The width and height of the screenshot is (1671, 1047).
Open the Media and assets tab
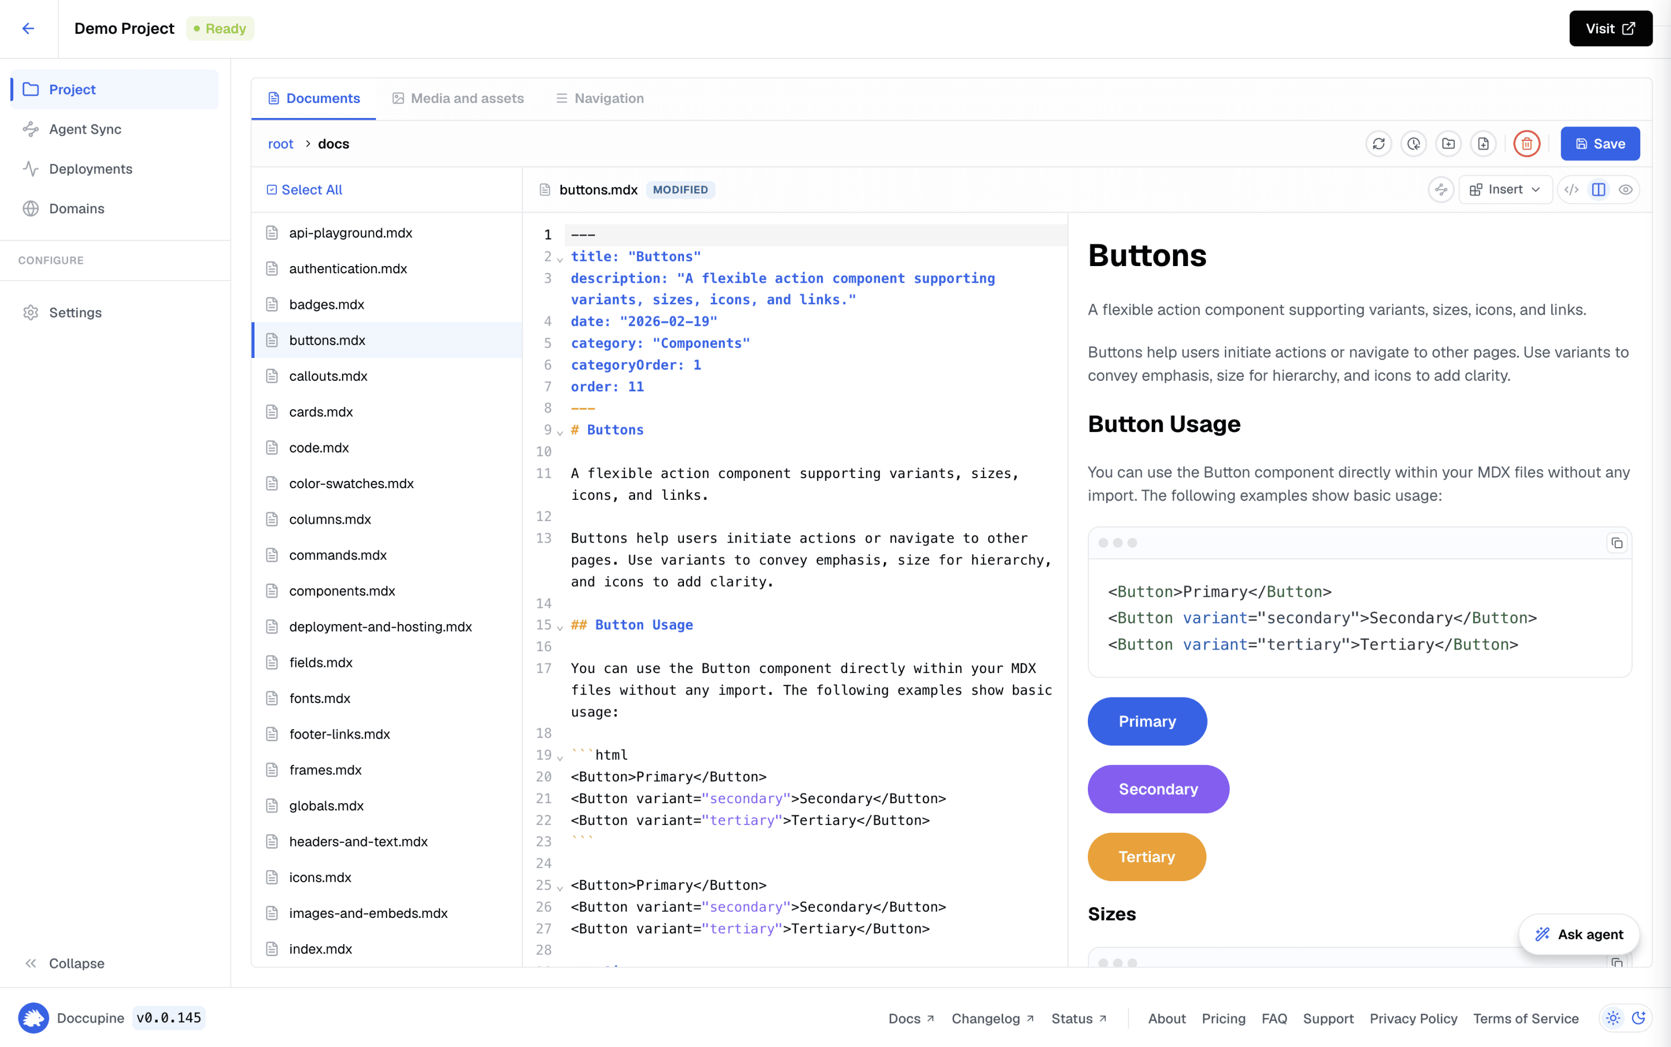coord(458,99)
